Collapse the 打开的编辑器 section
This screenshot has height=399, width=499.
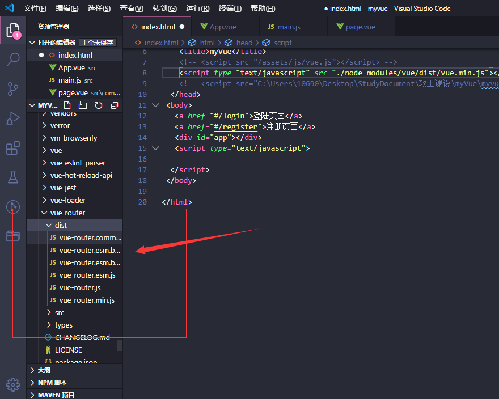click(32, 43)
